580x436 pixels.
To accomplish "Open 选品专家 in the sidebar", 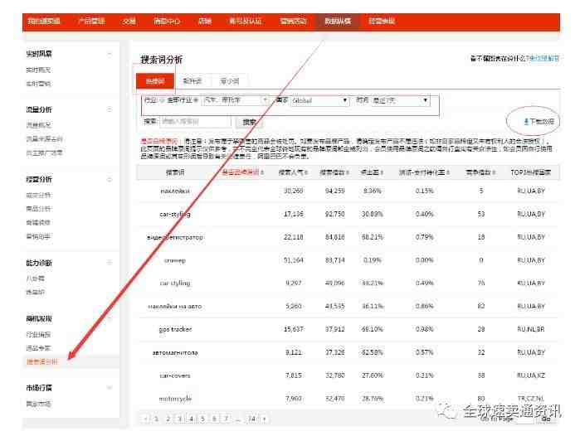I will click(x=38, y=348).
